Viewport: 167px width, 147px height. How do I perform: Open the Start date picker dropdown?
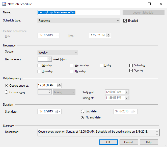[x=60, y=111]
